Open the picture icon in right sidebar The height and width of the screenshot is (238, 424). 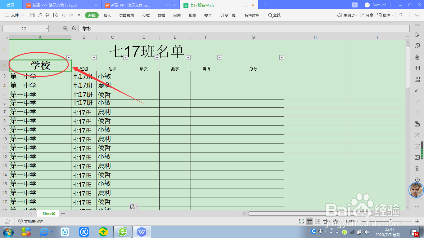point(417,157)
